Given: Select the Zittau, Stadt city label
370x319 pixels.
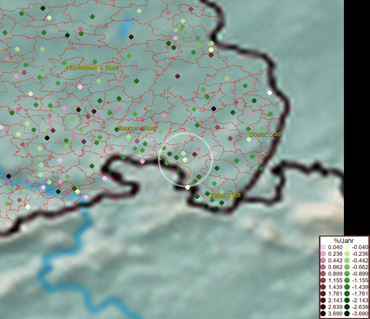Looking at the screenshot, I should click(x=225, y=196).
